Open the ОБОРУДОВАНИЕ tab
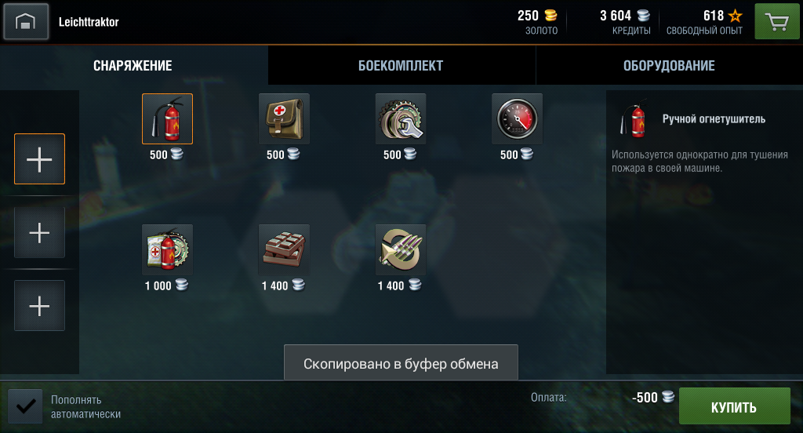The image size is (803, 433). (669, 66)
